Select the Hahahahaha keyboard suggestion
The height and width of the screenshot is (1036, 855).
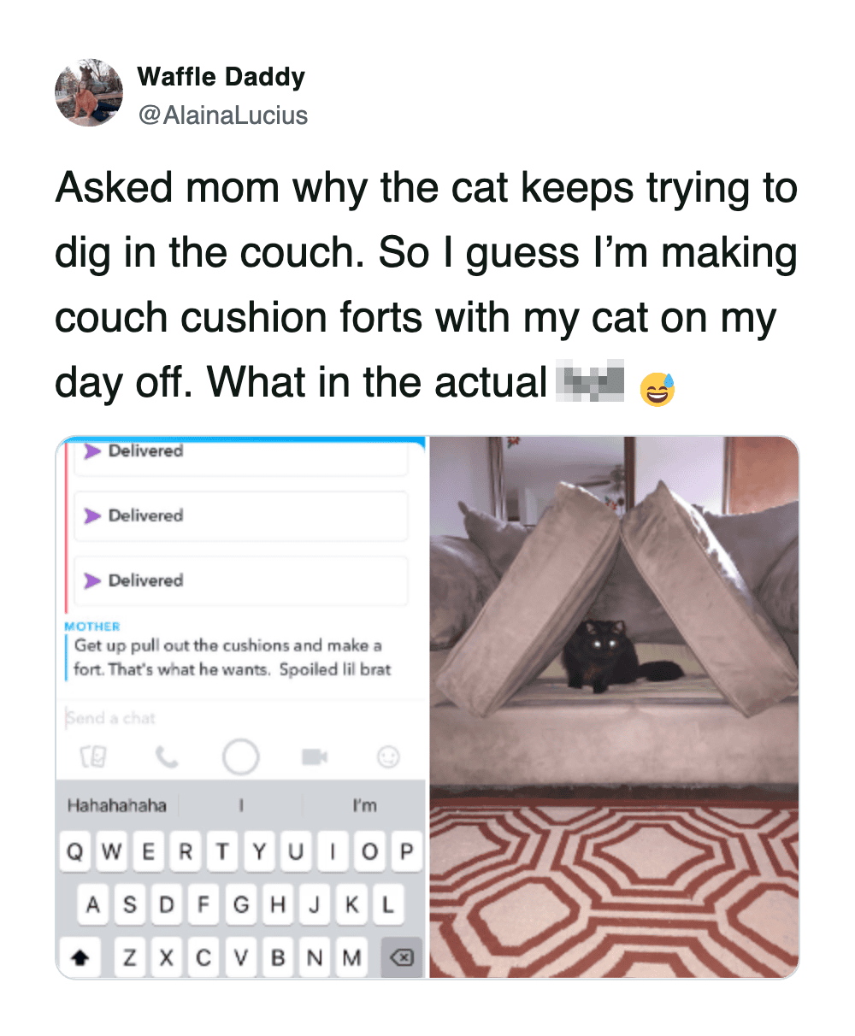117,805
